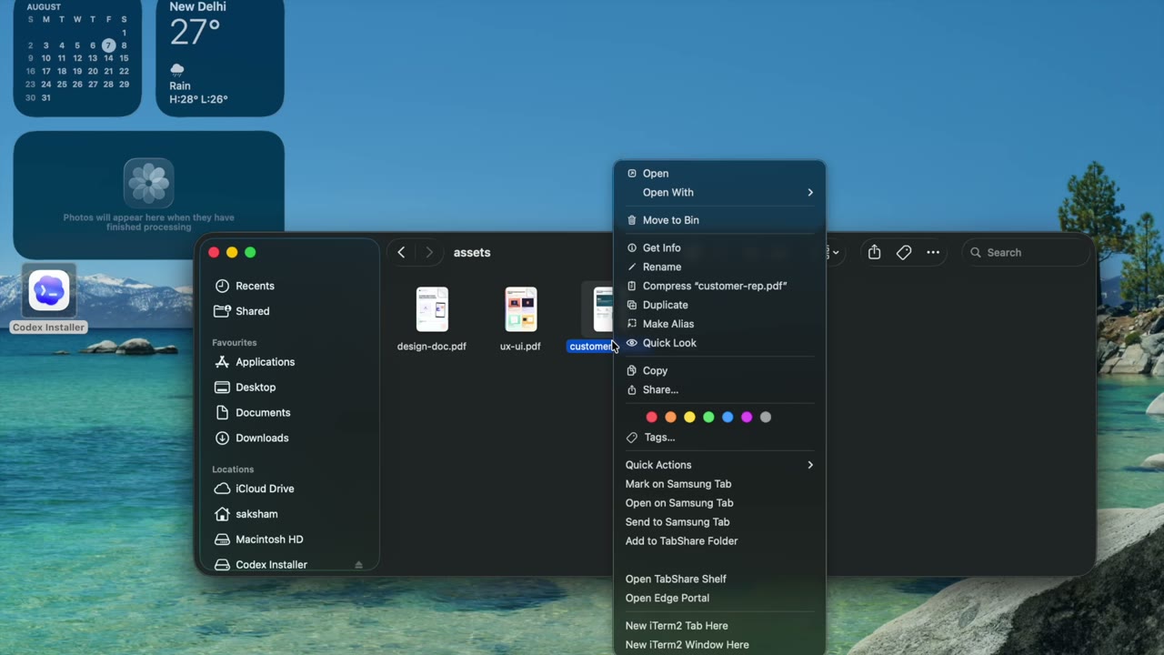Choose Make Alias
Viewport: 1164px width, 655px height.
[719, 324]
